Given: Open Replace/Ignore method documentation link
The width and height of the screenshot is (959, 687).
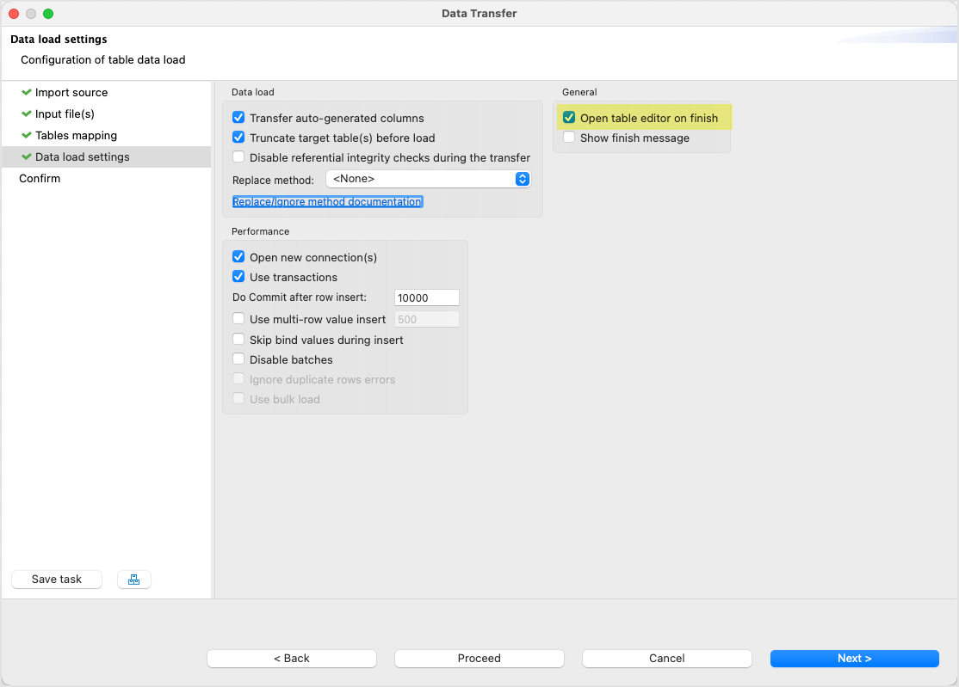Looking at the screenshot, I should 327,201.
